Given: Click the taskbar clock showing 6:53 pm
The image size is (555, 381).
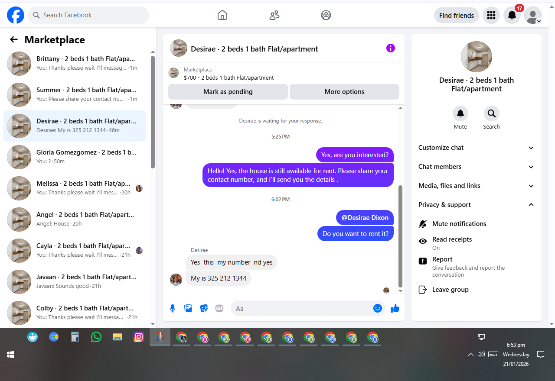Looking at the screenshot, I should (x=516, y=355).
